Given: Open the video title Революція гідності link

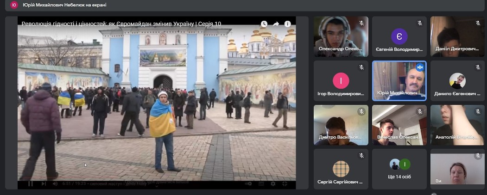Looking at the screenshot, I should pyautogui.click(x=121, y=24).
